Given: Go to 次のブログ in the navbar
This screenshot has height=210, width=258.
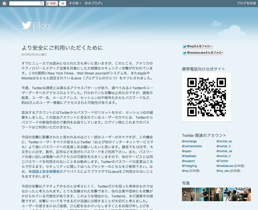Looking at the screenshot, I should tap(94, 3).
